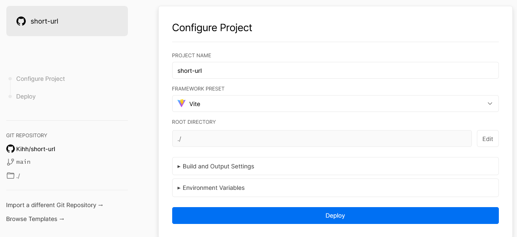Click the git branch icon next to main
Image resolution: width=517 pixels, height=237 pixels.
pyautogui.click(x=11, y=162)
